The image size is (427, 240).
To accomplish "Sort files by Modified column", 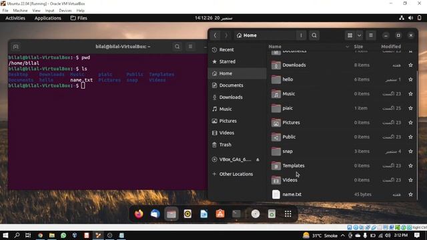I will 391,47.
